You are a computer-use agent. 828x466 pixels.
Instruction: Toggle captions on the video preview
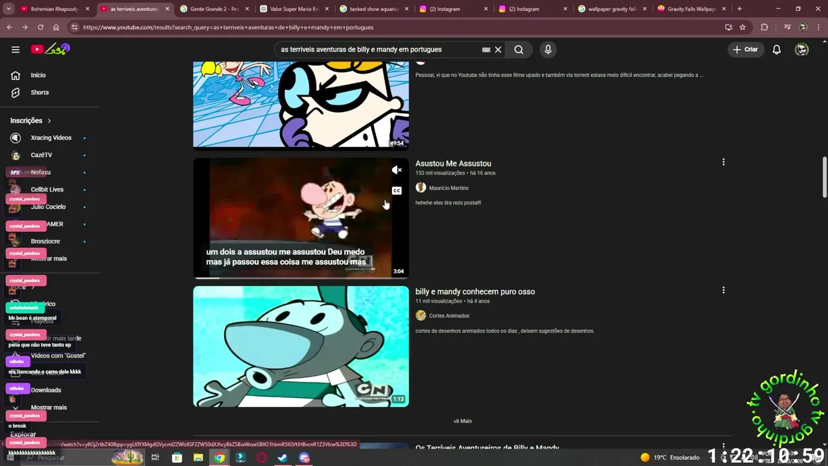click(397, 190)
